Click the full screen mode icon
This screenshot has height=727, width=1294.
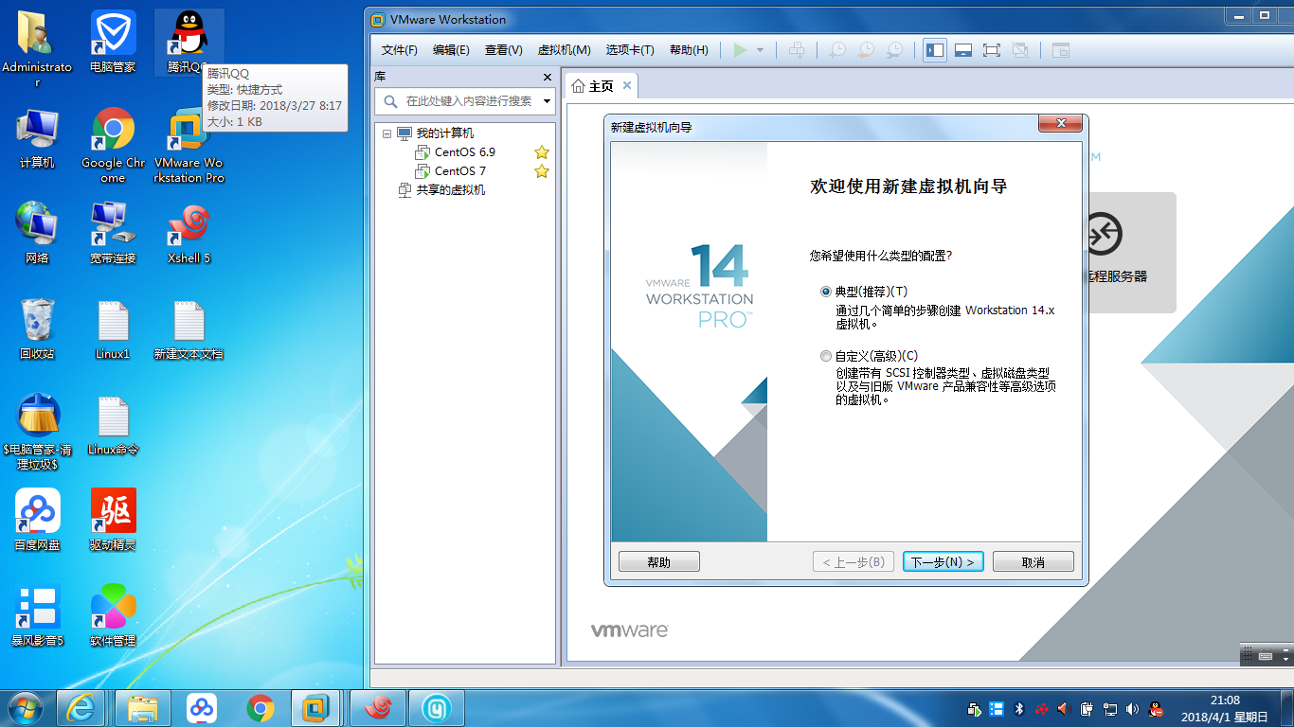tap(992, 50)
